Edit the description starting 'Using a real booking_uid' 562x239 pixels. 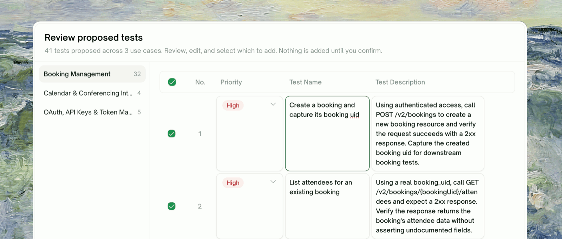point(428,206)
